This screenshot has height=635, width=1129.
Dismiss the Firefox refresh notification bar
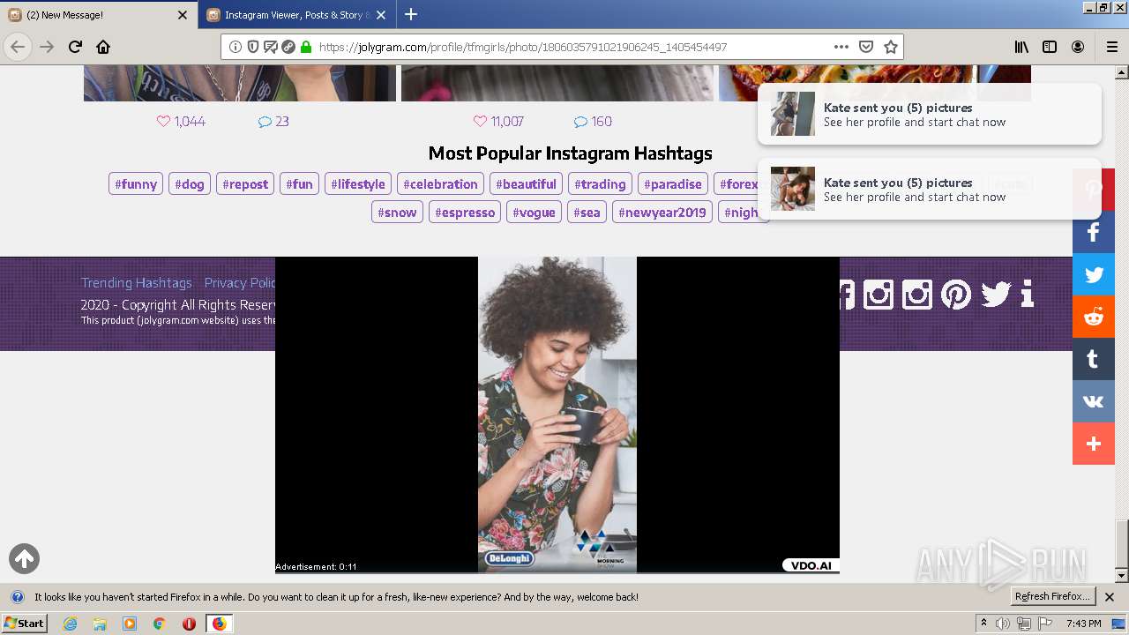pyautogui.click(x=1110, y=597)
